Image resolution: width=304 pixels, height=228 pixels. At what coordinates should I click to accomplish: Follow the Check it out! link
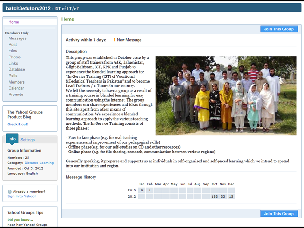click(18, 124)
